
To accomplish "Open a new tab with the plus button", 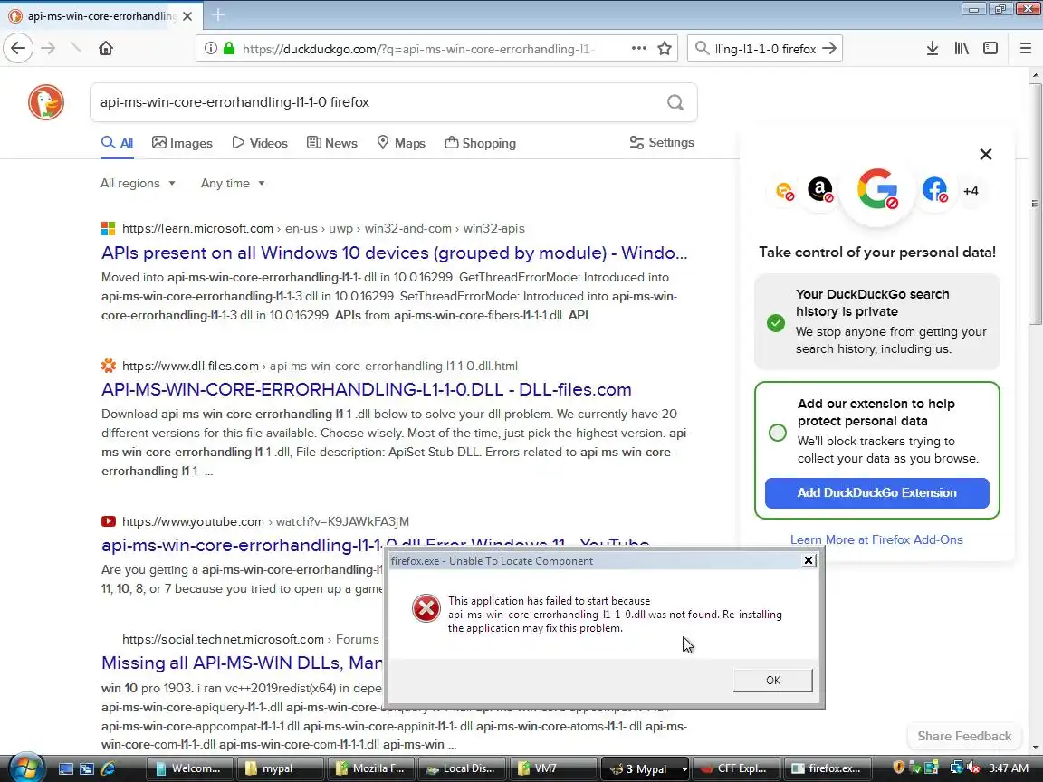I will [x=218, y=14].
